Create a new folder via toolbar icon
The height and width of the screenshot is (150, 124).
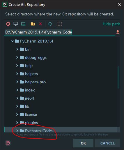click(x=33, y=24)
